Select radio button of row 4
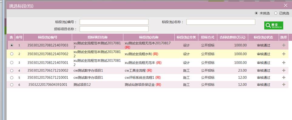292x120 pixels. click(12, 71)
